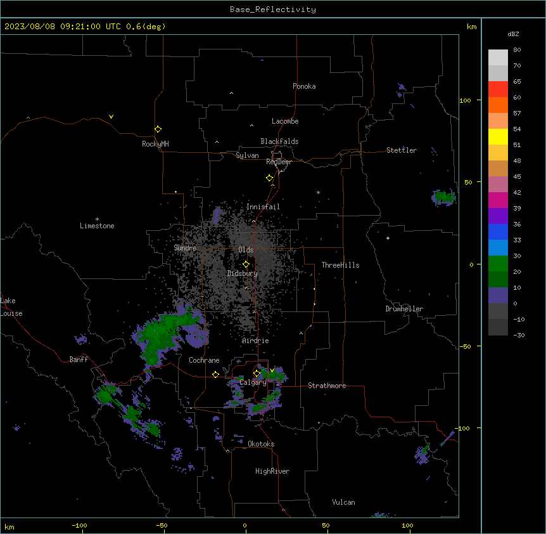Click the -30 value on the dBZ legend

pos(519,335)
